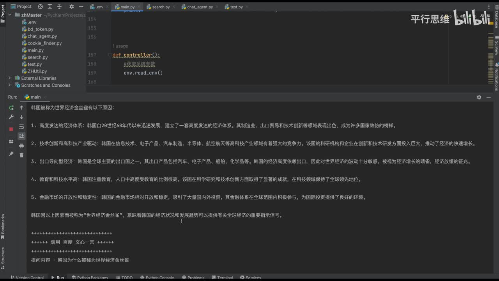Open Project panel gear options
499x281 pixels.
click(71, 7)
